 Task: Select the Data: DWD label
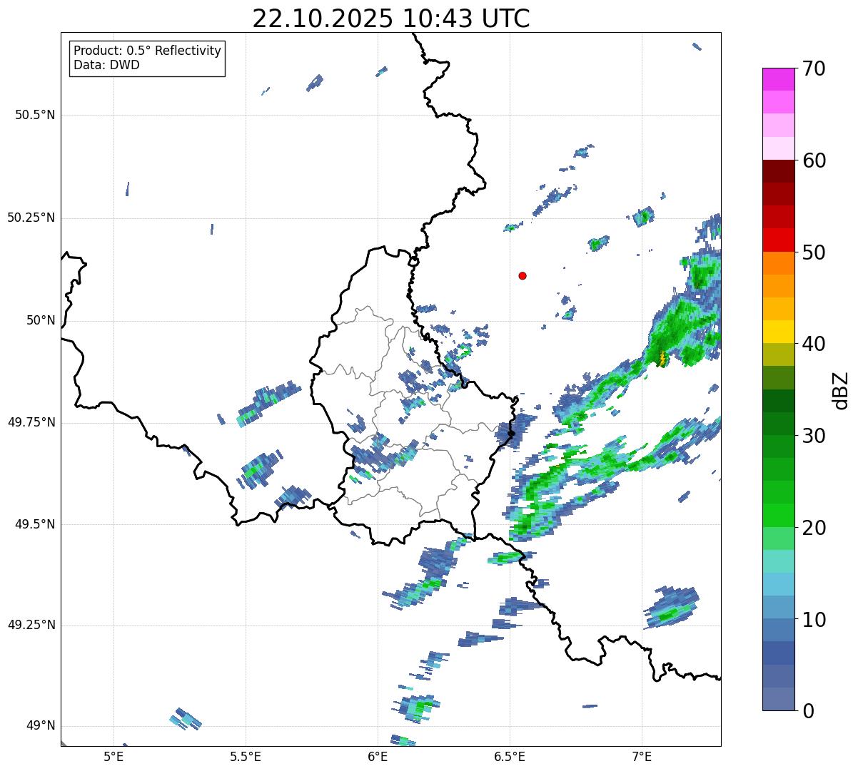point(106,65)
